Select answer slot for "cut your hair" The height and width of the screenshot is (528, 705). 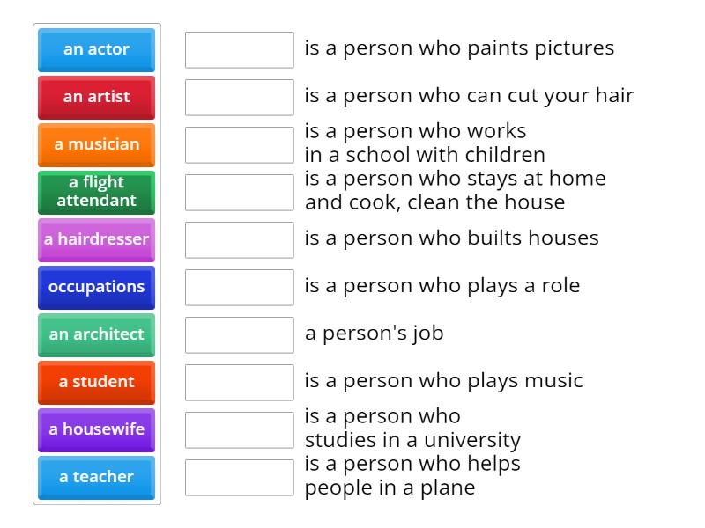pyautogui.click(x=239, y=98)
